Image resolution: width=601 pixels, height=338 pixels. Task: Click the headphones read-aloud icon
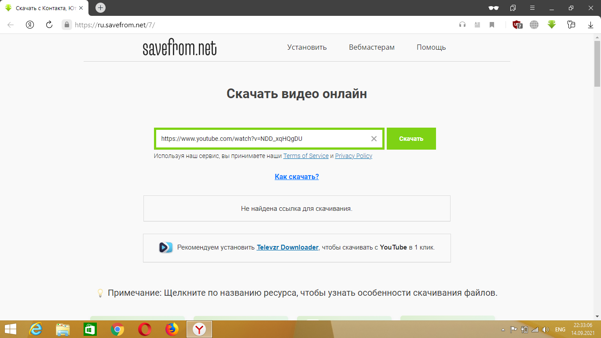(x=462, y=25)
